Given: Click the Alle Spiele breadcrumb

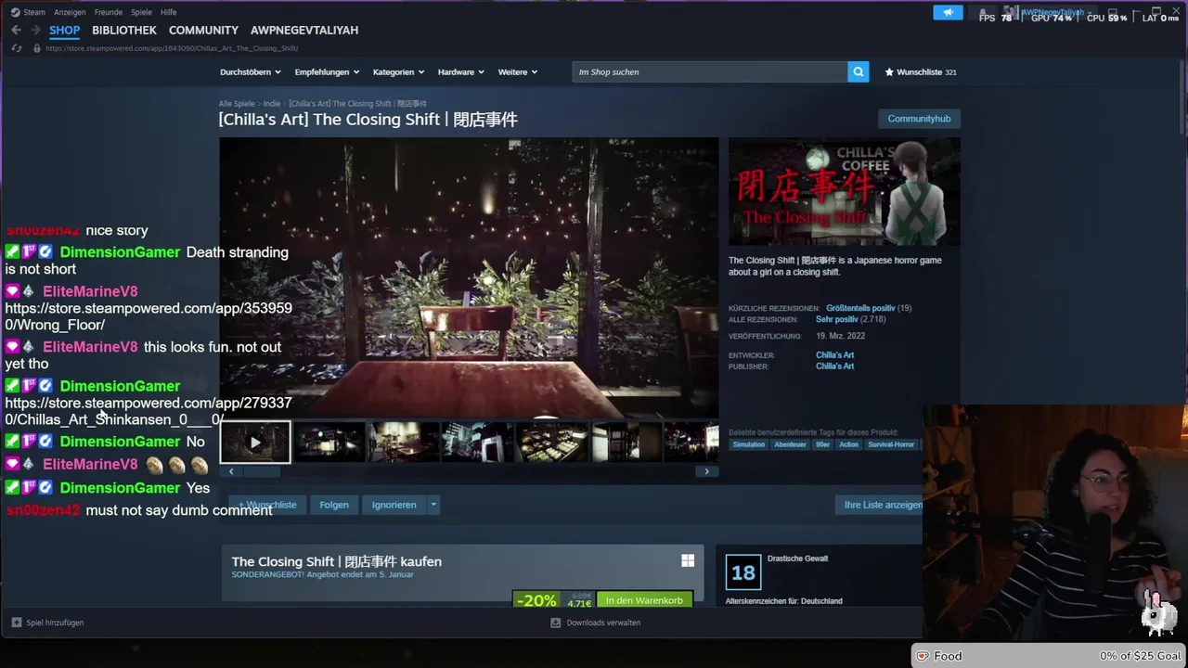Looking at the screenshot, I should coord(237,104).
